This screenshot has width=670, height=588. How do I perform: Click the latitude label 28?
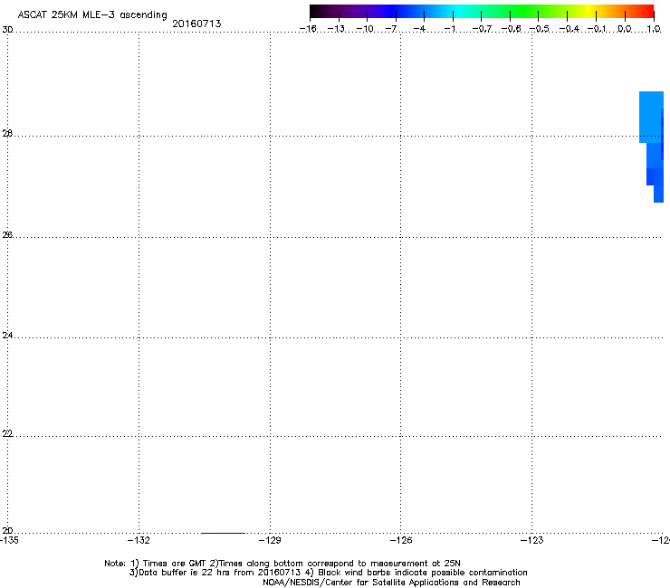pyautogui.click(x=7, y=134)
